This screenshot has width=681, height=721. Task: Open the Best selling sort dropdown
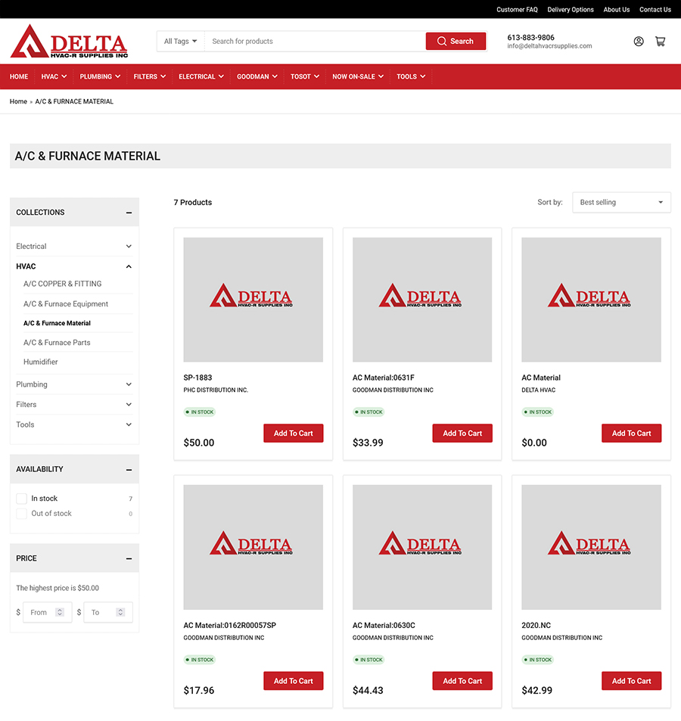(x=621, y=203)
